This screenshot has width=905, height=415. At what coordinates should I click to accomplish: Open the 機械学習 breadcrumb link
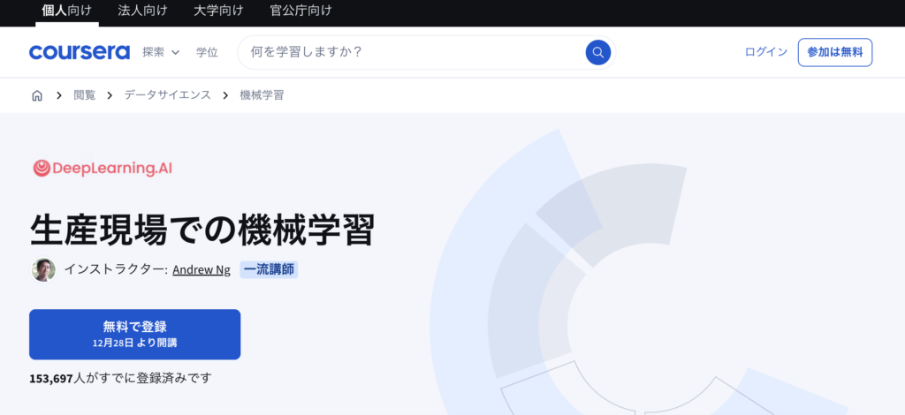pos(262,95)
